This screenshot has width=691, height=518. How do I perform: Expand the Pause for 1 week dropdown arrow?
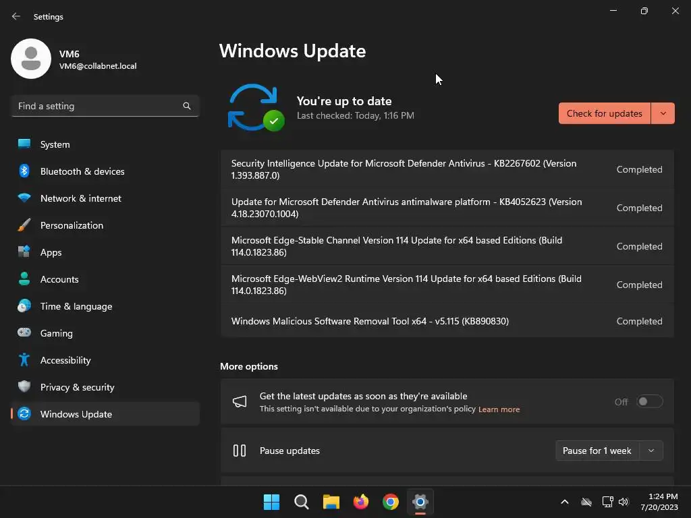tap(651, 451)
